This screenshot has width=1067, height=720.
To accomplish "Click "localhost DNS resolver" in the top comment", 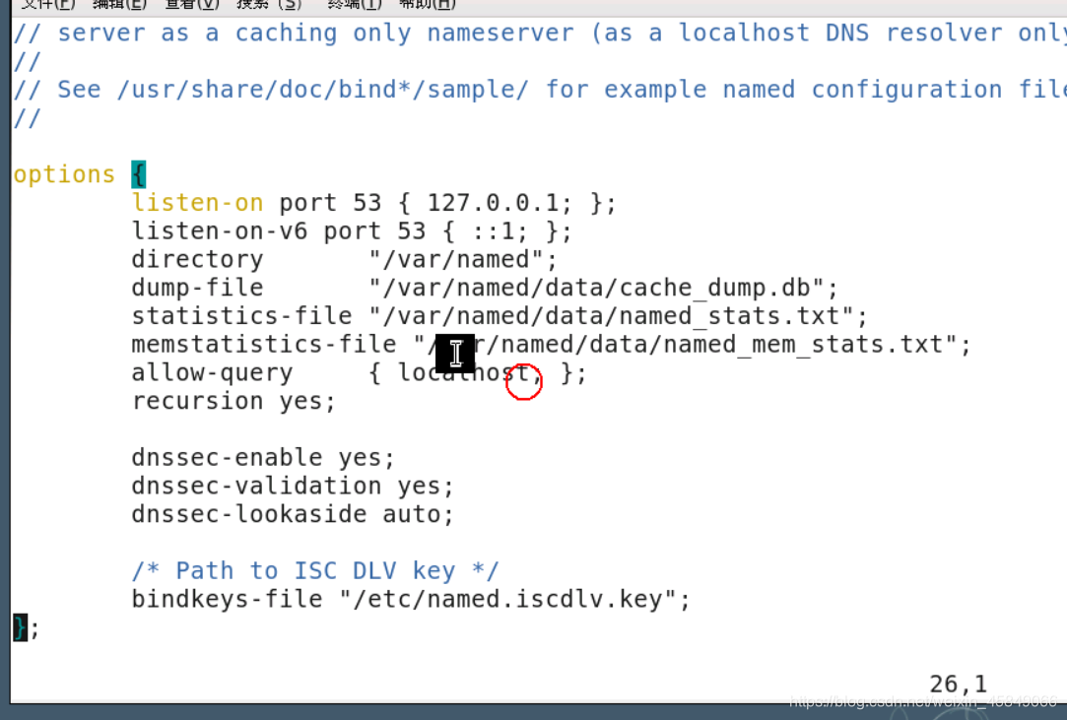I will point(840,33).
